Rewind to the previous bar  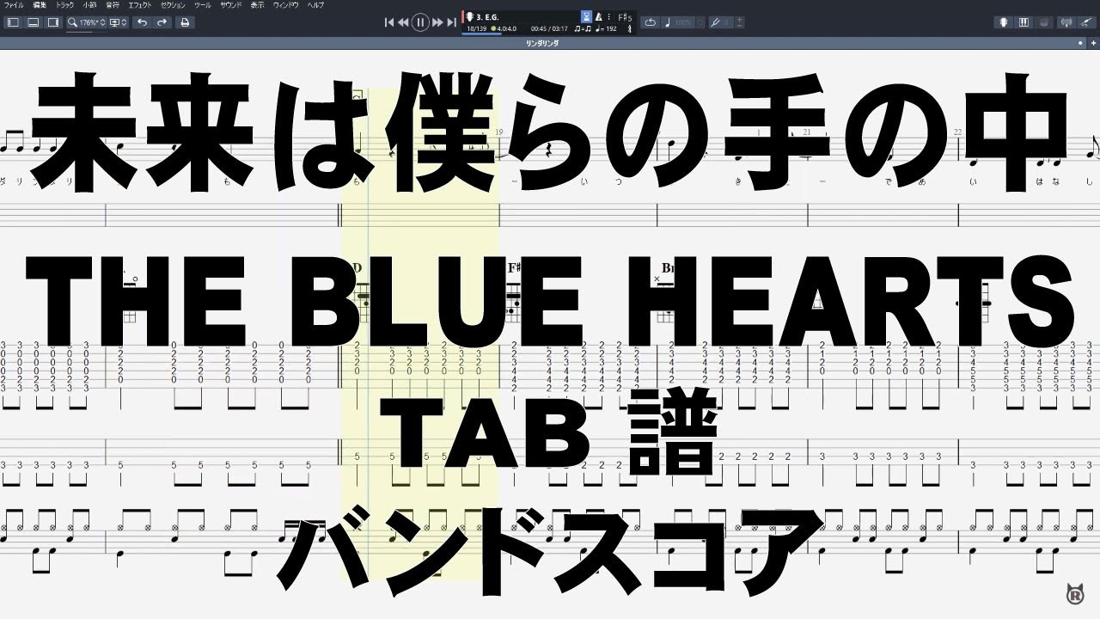pos(403,22)
